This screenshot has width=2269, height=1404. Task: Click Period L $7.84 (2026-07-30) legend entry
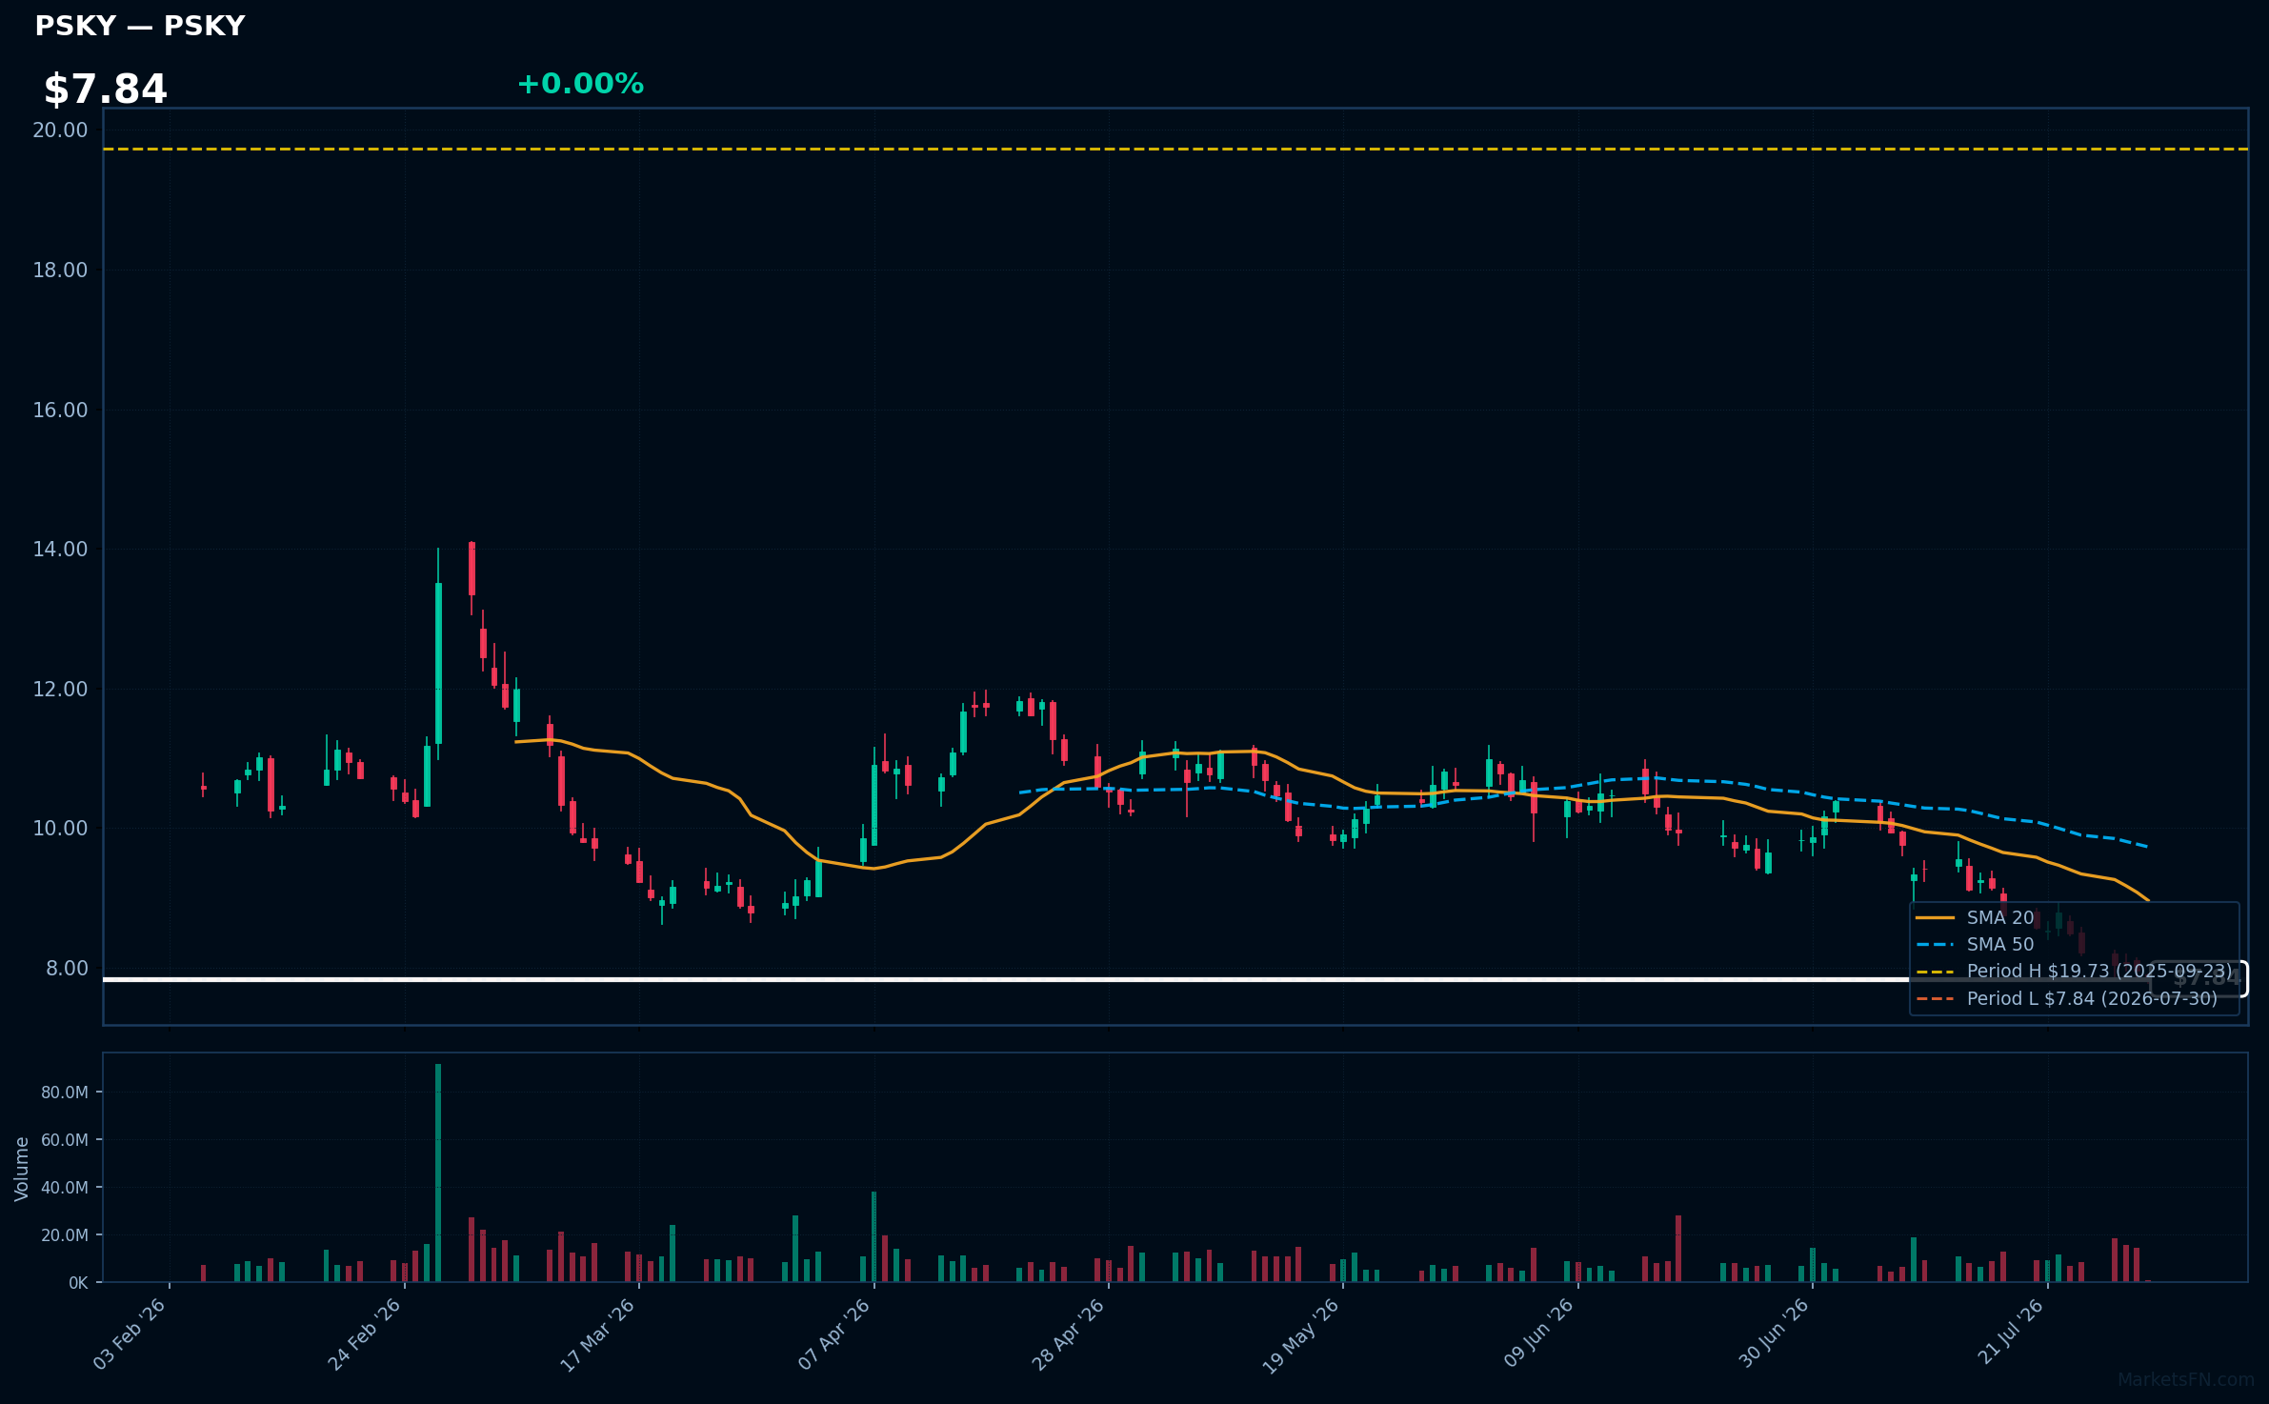pos(2066,998)
